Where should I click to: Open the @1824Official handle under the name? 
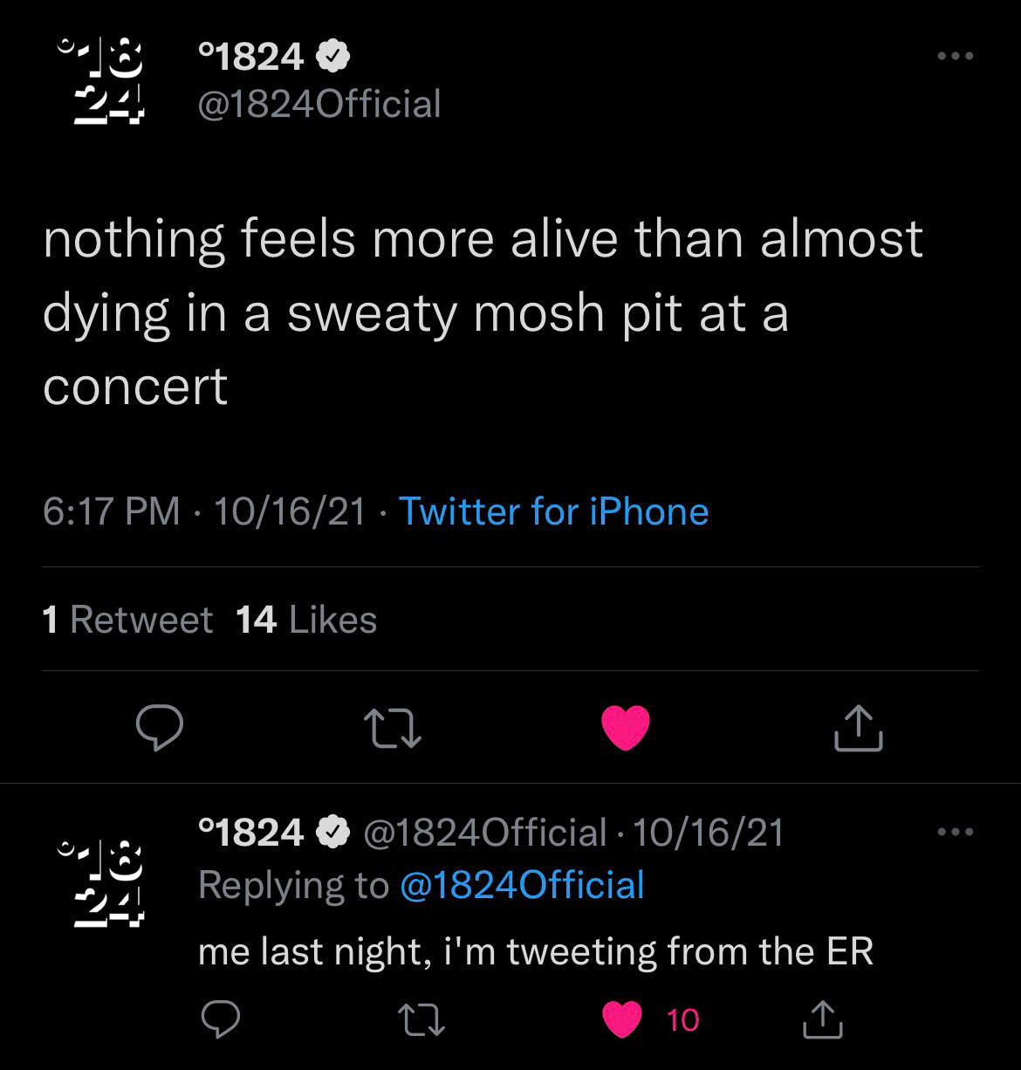(x=319, y=104)
